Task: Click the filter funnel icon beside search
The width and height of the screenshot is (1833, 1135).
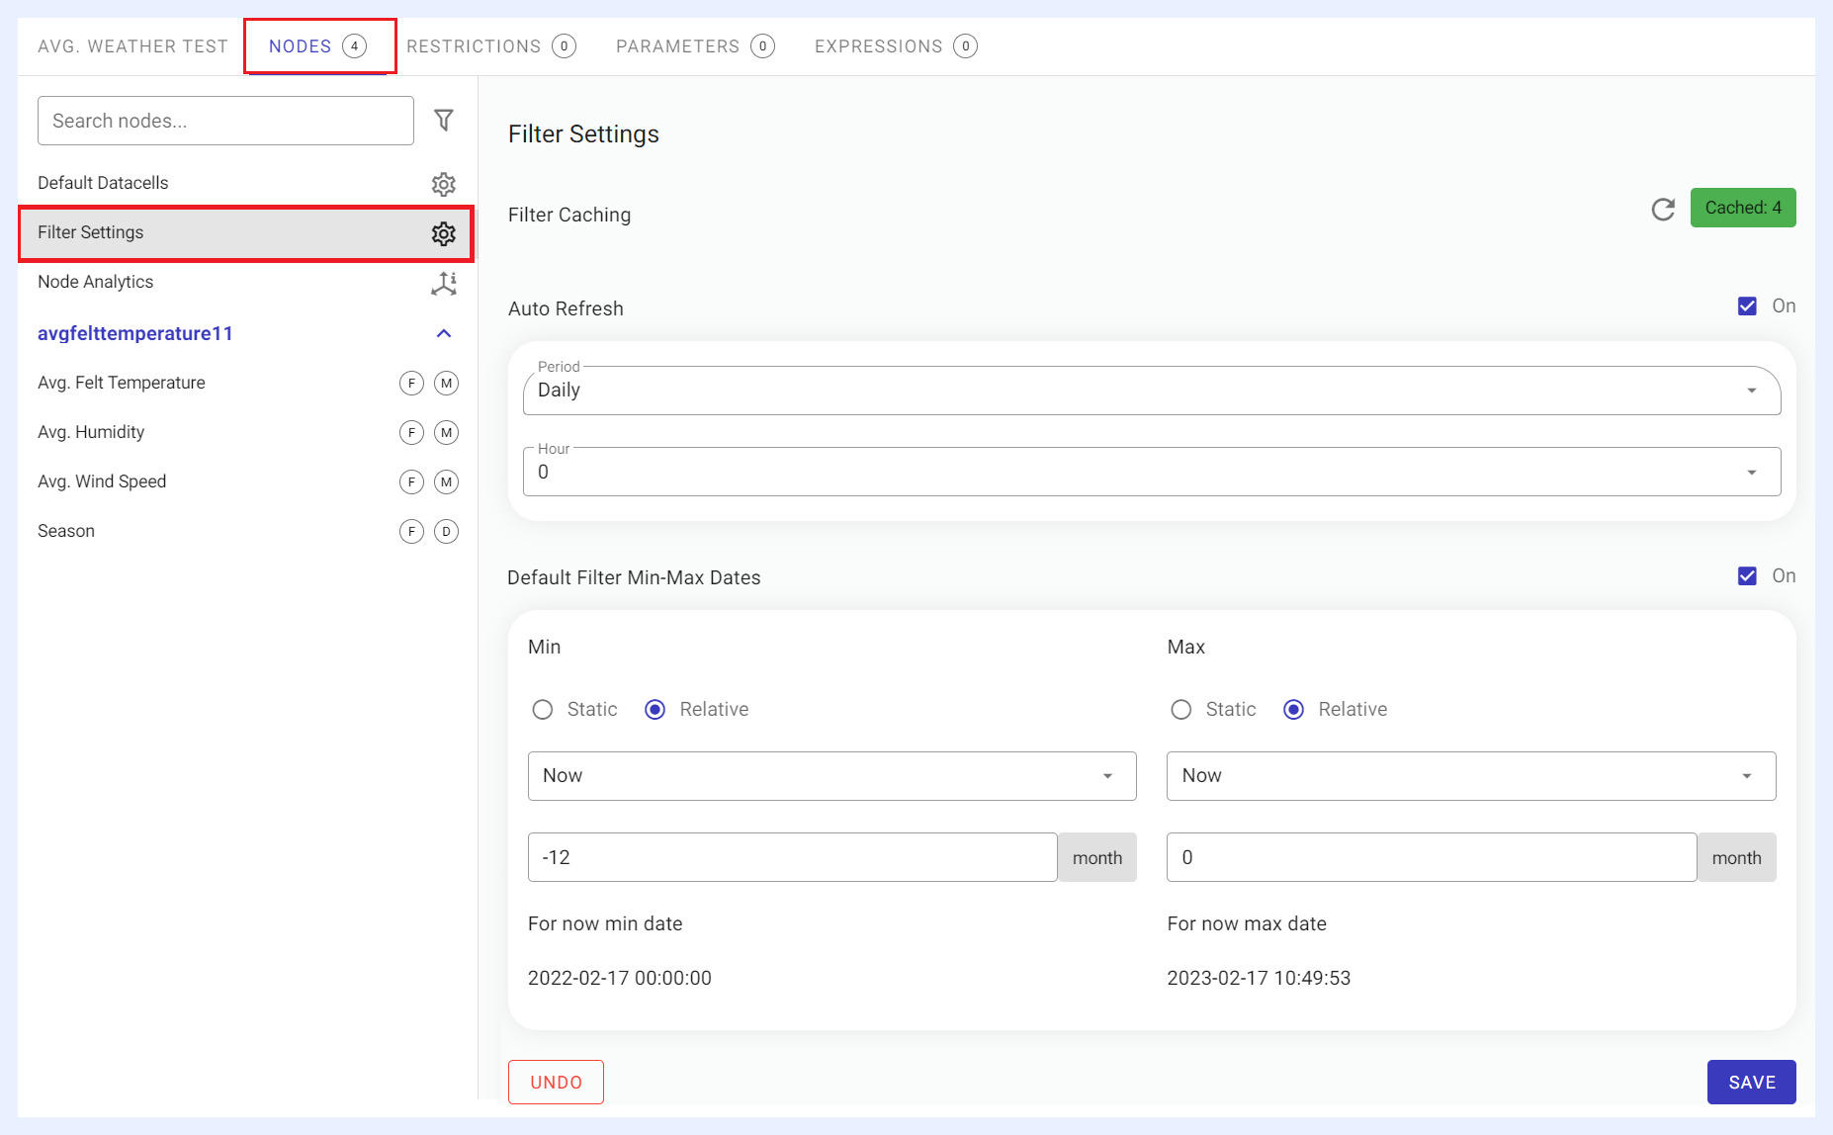Action: [444, 121]
